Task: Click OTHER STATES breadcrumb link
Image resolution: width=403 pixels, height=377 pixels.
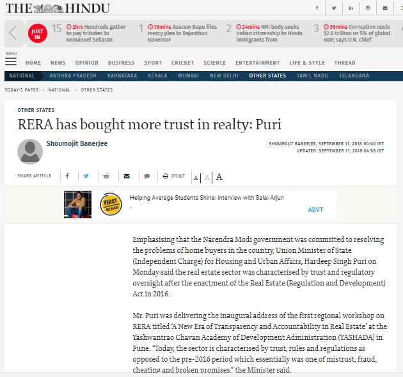Action: point(97,90)
